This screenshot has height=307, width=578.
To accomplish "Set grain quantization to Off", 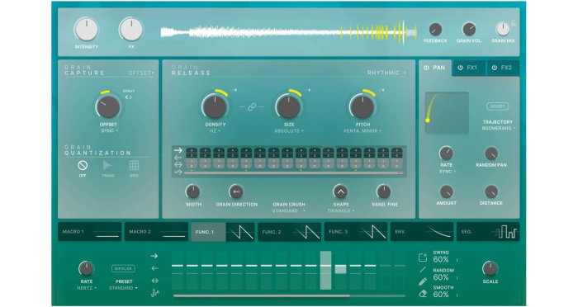I will point(83,166).
